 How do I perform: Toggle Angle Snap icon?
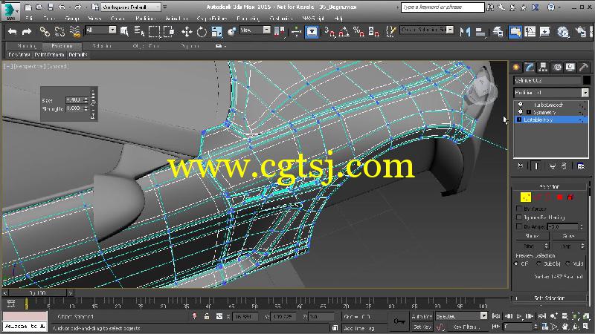[344, 32]
